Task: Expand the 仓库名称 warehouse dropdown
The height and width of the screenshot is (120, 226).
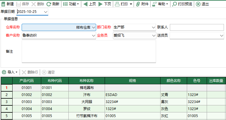Action: click(x=94, y=27)
